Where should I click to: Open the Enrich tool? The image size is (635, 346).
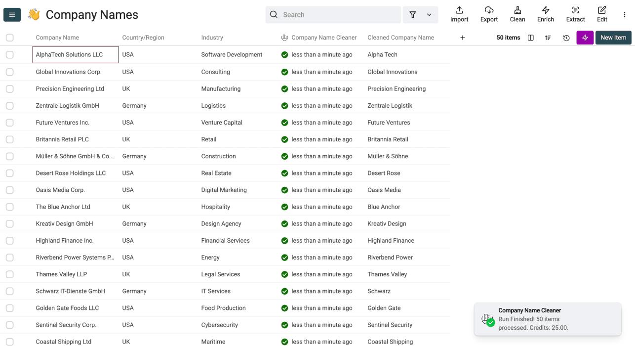click(546, 14)
